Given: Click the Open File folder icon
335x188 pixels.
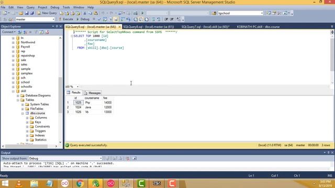Looking at the screenshot, I should tap(21, 13).
